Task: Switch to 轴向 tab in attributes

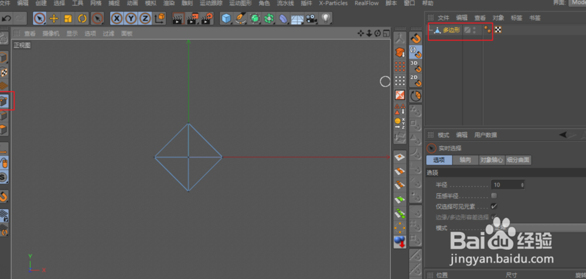Action: pos(465,160)
